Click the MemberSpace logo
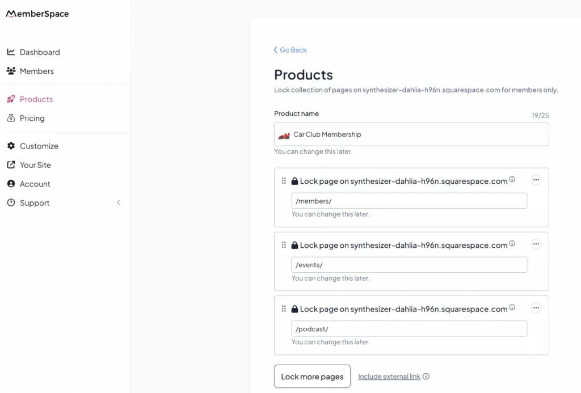Image resolution: width=581 pixels, height=393 pixels. pos(37,14)
